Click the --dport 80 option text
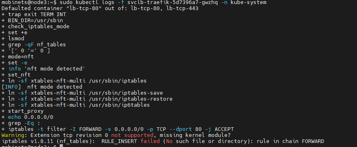 pyautogui.click(x=186, y=129)
